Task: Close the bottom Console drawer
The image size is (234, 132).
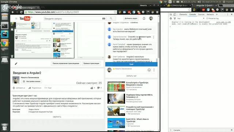Action: [231, 130]
